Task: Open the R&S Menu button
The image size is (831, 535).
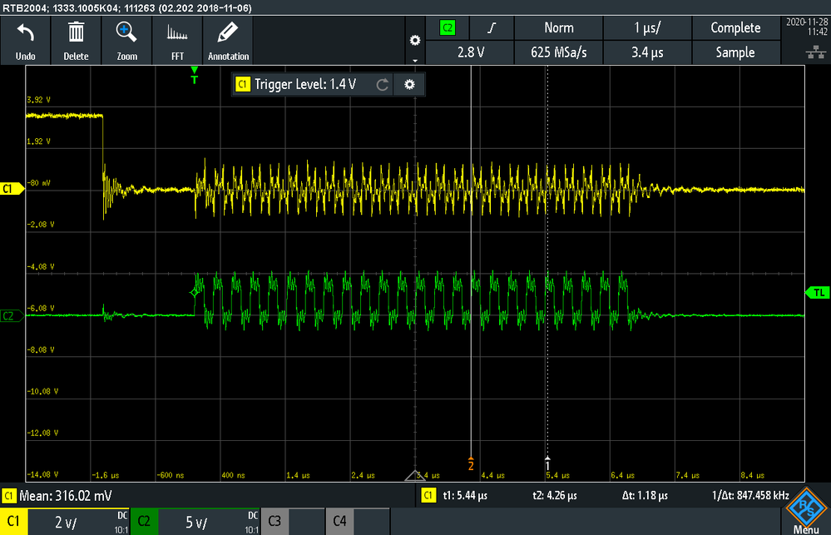Action: pyautogui.click(x=806, y=511)
